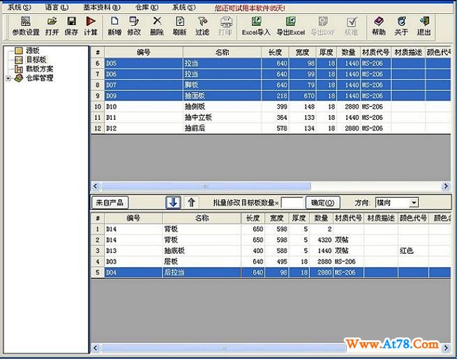Click the 新增 add new icon
Viewport: 457px width, 359px height.
click(114, 26)
